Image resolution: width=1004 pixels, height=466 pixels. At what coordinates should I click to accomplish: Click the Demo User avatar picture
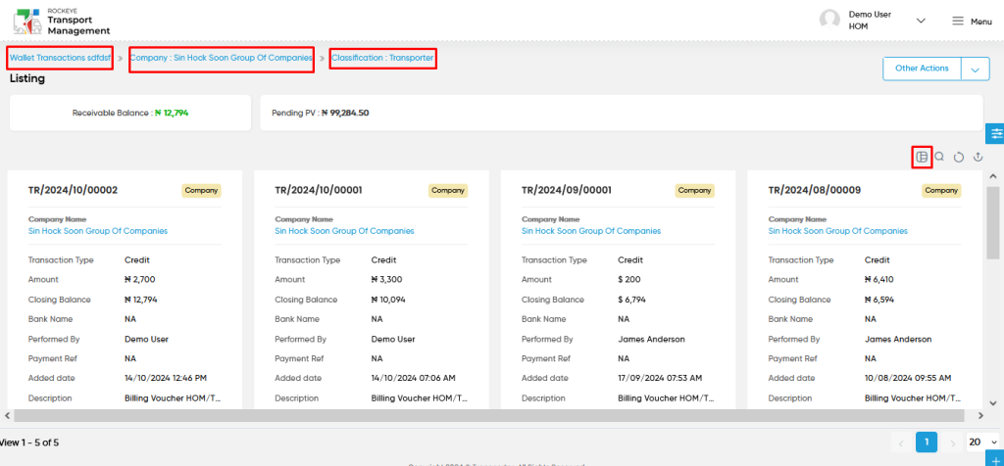tap(829, 20)
